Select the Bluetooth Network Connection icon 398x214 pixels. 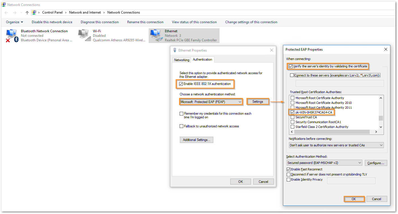coord(12,35)
